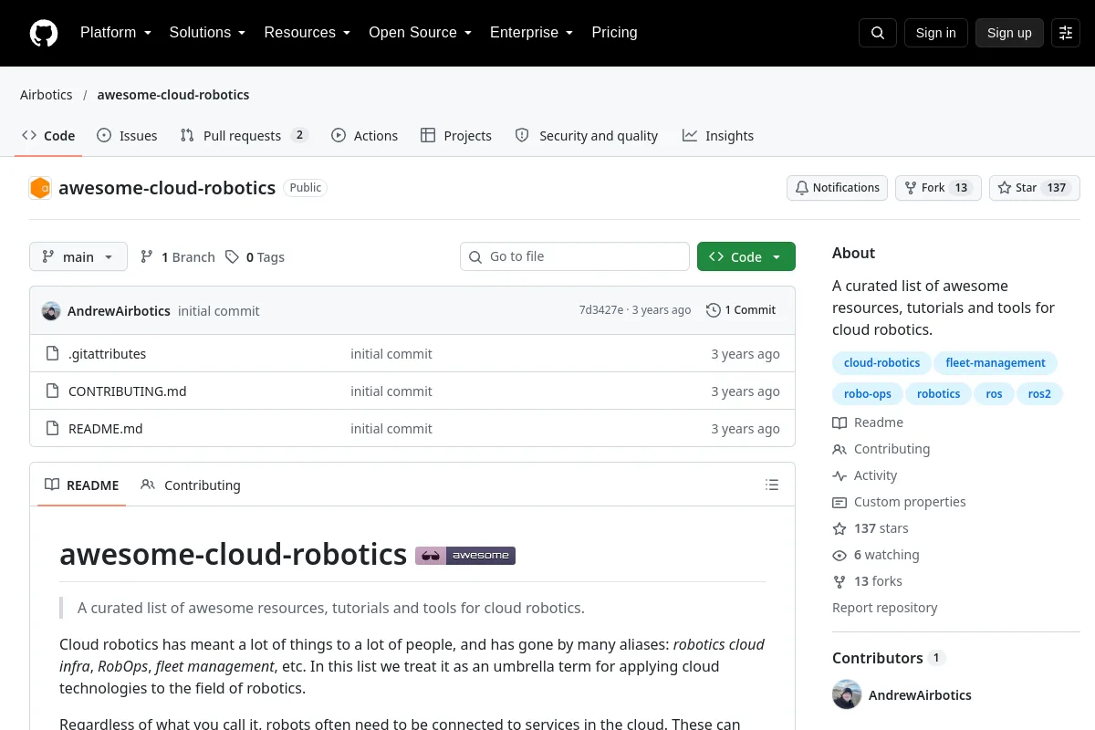The width and height of the screenshot is (1095, 730).
Task: Open the .gitattributes file
Action: click(107, 354)
